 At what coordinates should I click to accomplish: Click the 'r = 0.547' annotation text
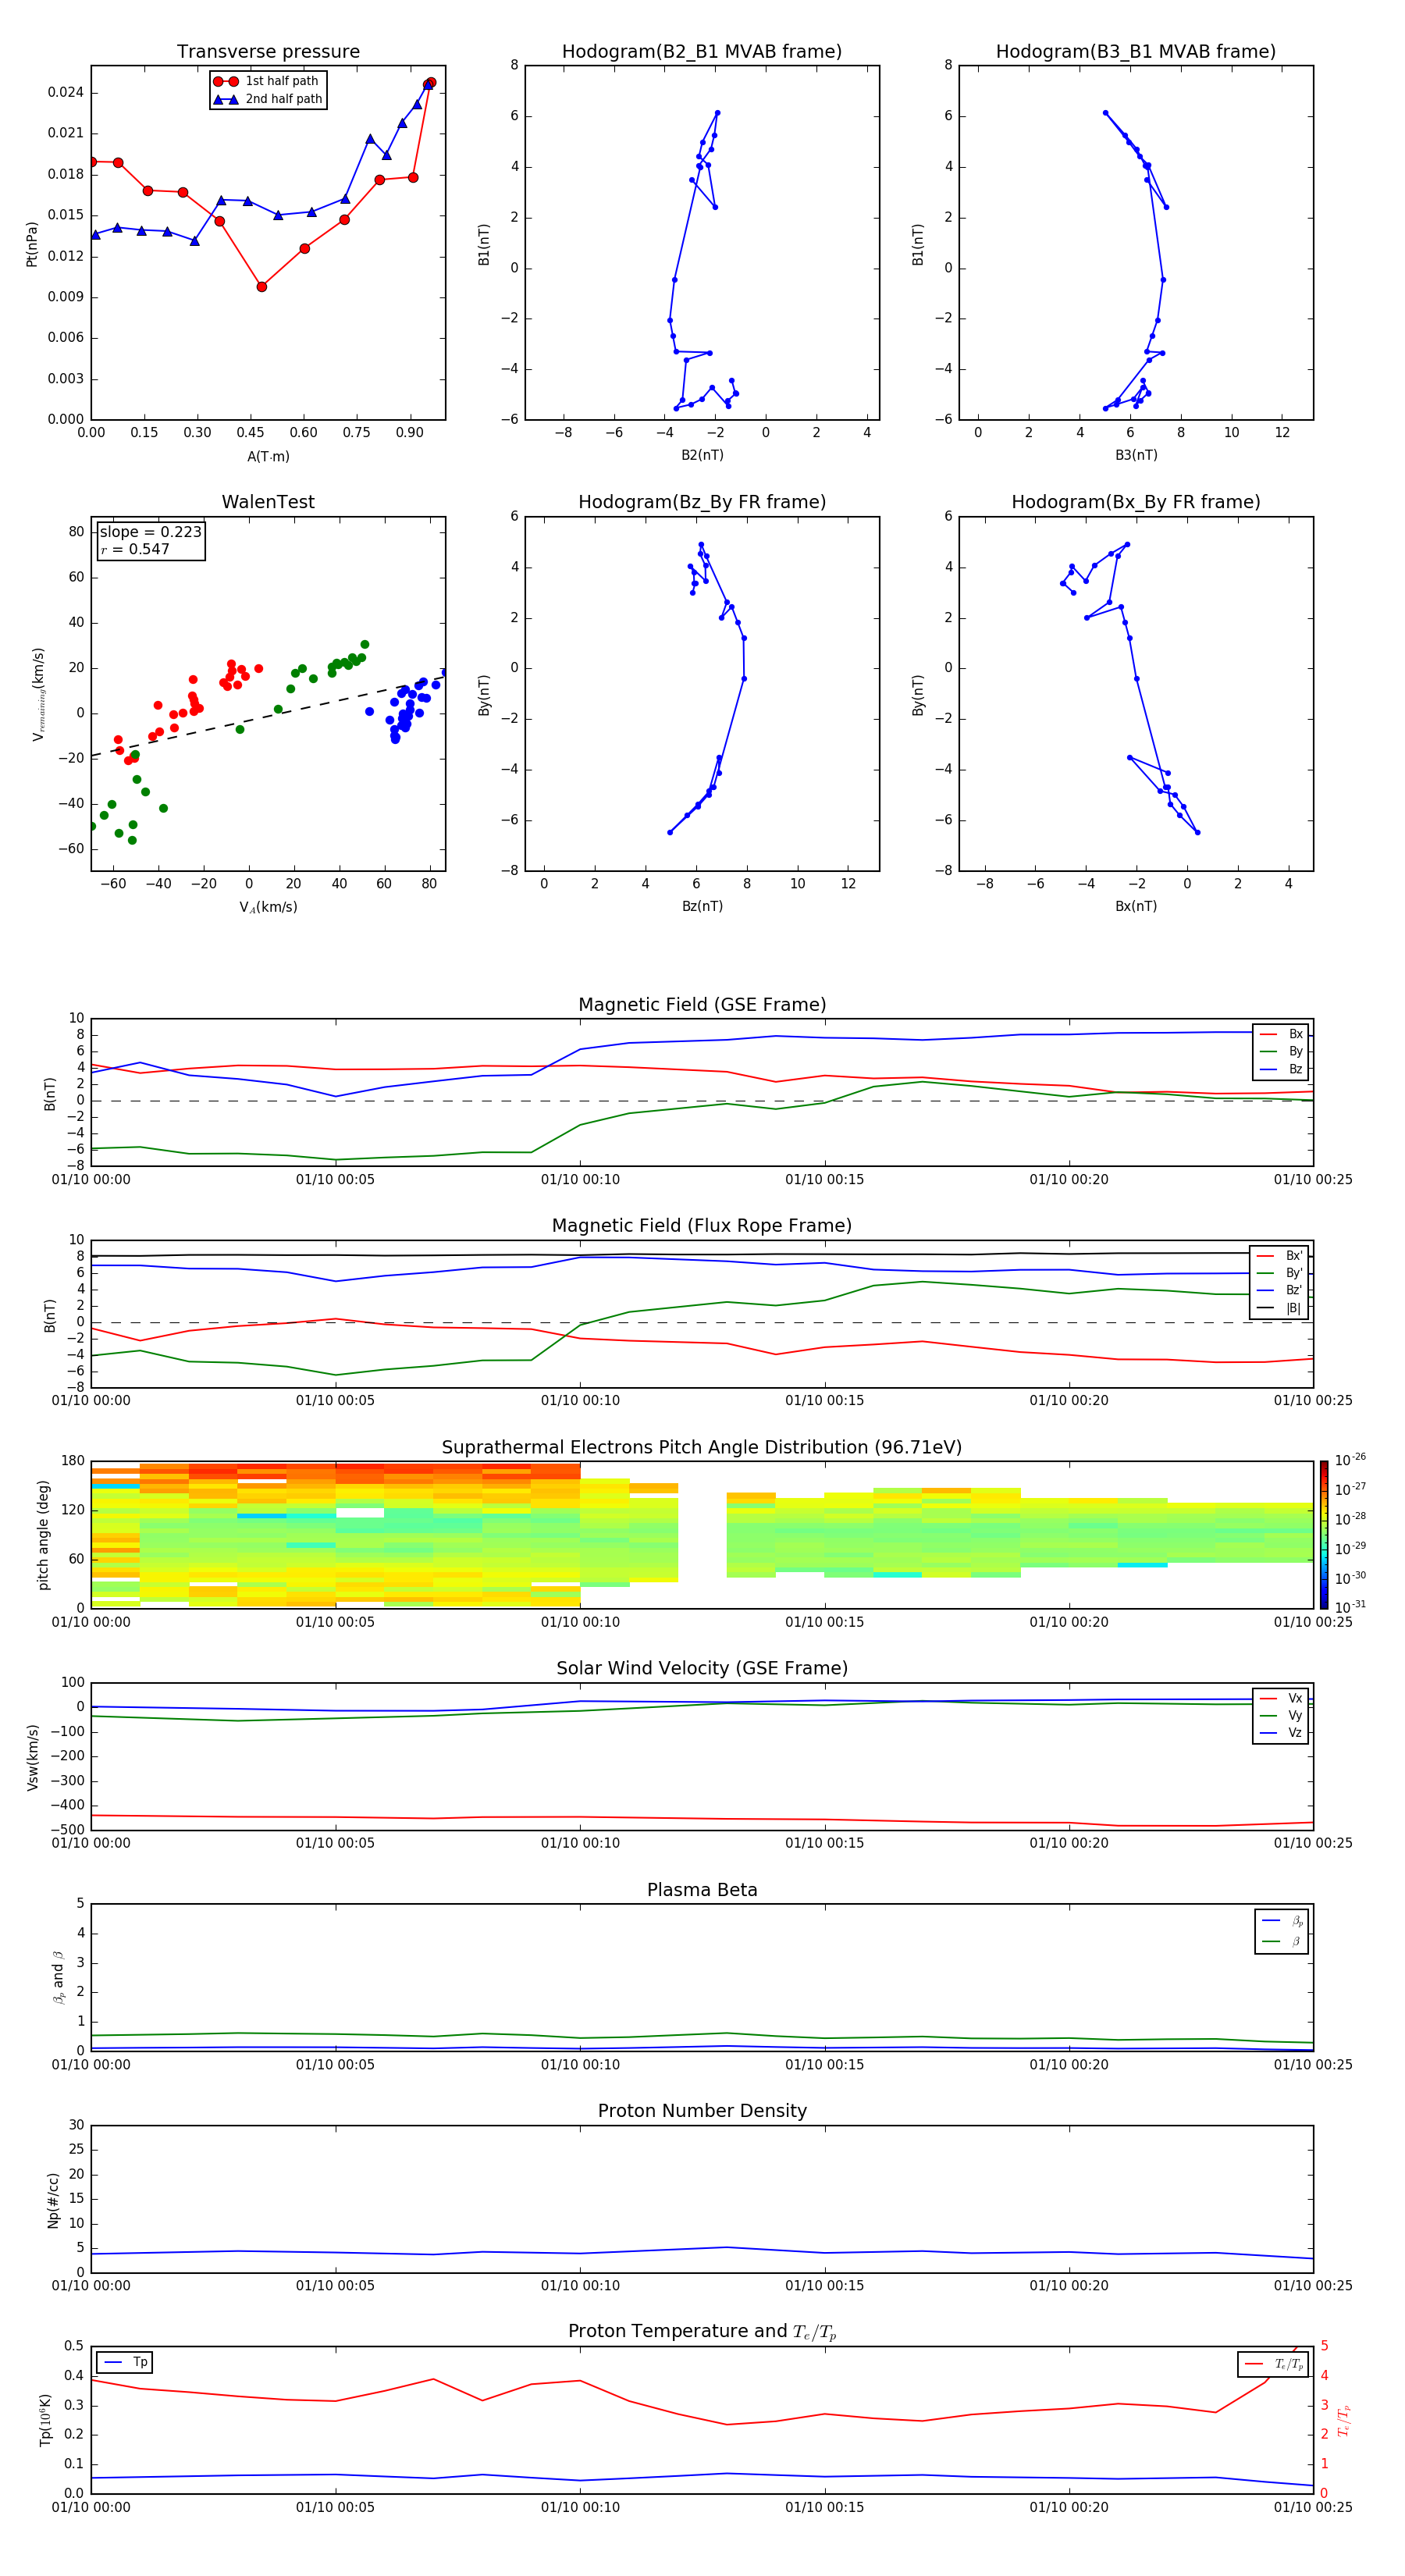pos(135,549)
